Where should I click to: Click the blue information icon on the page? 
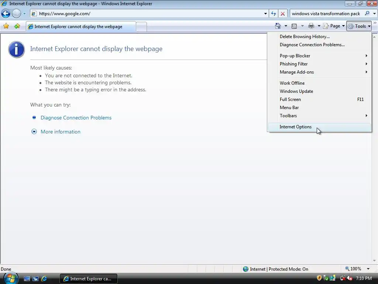[16, 49]
